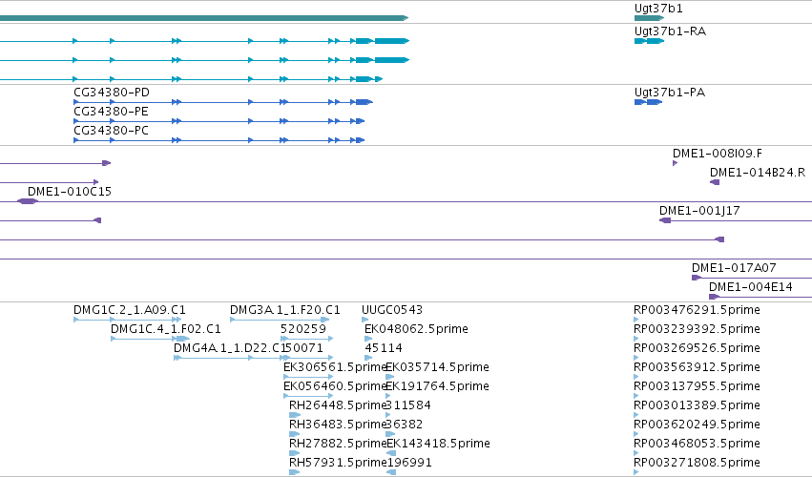Open the RP003013389.5prime EST label
The height and width of the screenshot is (477, 812).
tap(697, 406)
